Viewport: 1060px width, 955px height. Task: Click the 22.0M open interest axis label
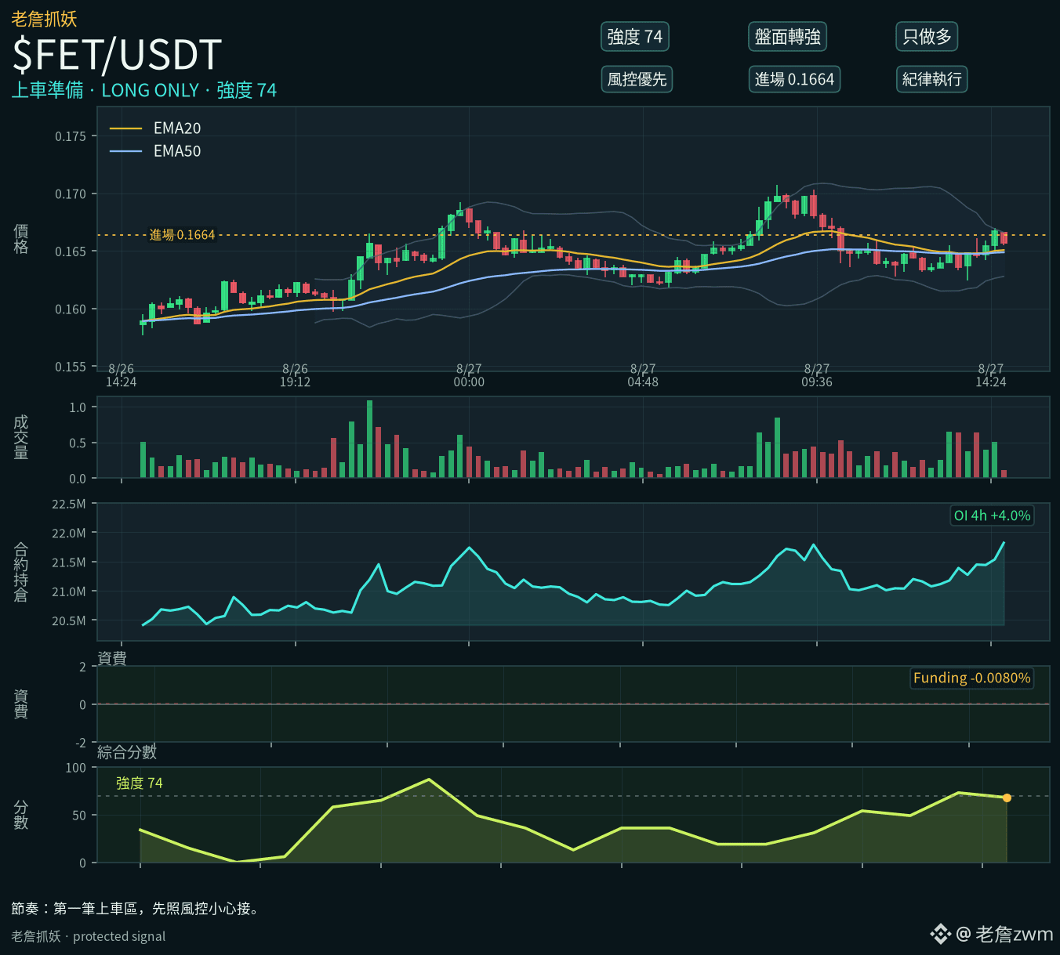click(x=69, y=534)
